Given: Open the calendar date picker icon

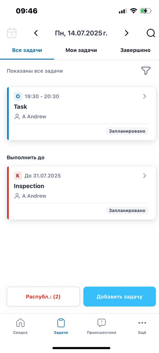Looking at the screenshot, I should [x=11, y=33].
